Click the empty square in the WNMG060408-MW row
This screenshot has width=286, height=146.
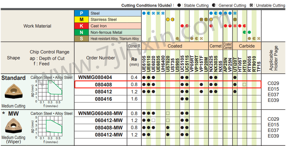[x=168, y=113]
